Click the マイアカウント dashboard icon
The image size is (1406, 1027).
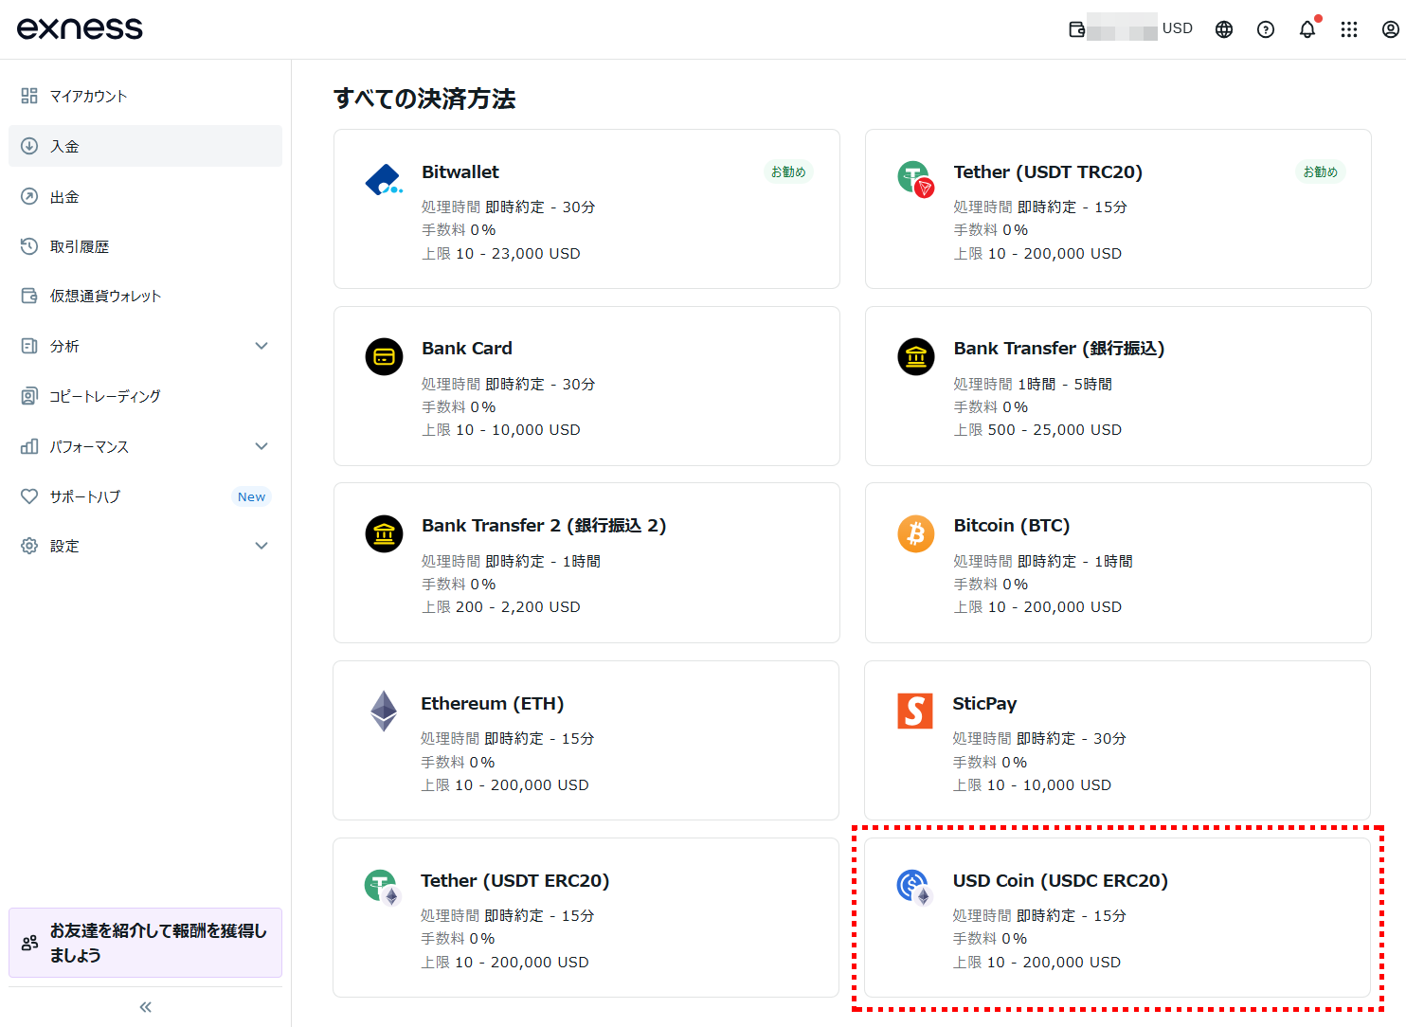click(x=29, y=96)
